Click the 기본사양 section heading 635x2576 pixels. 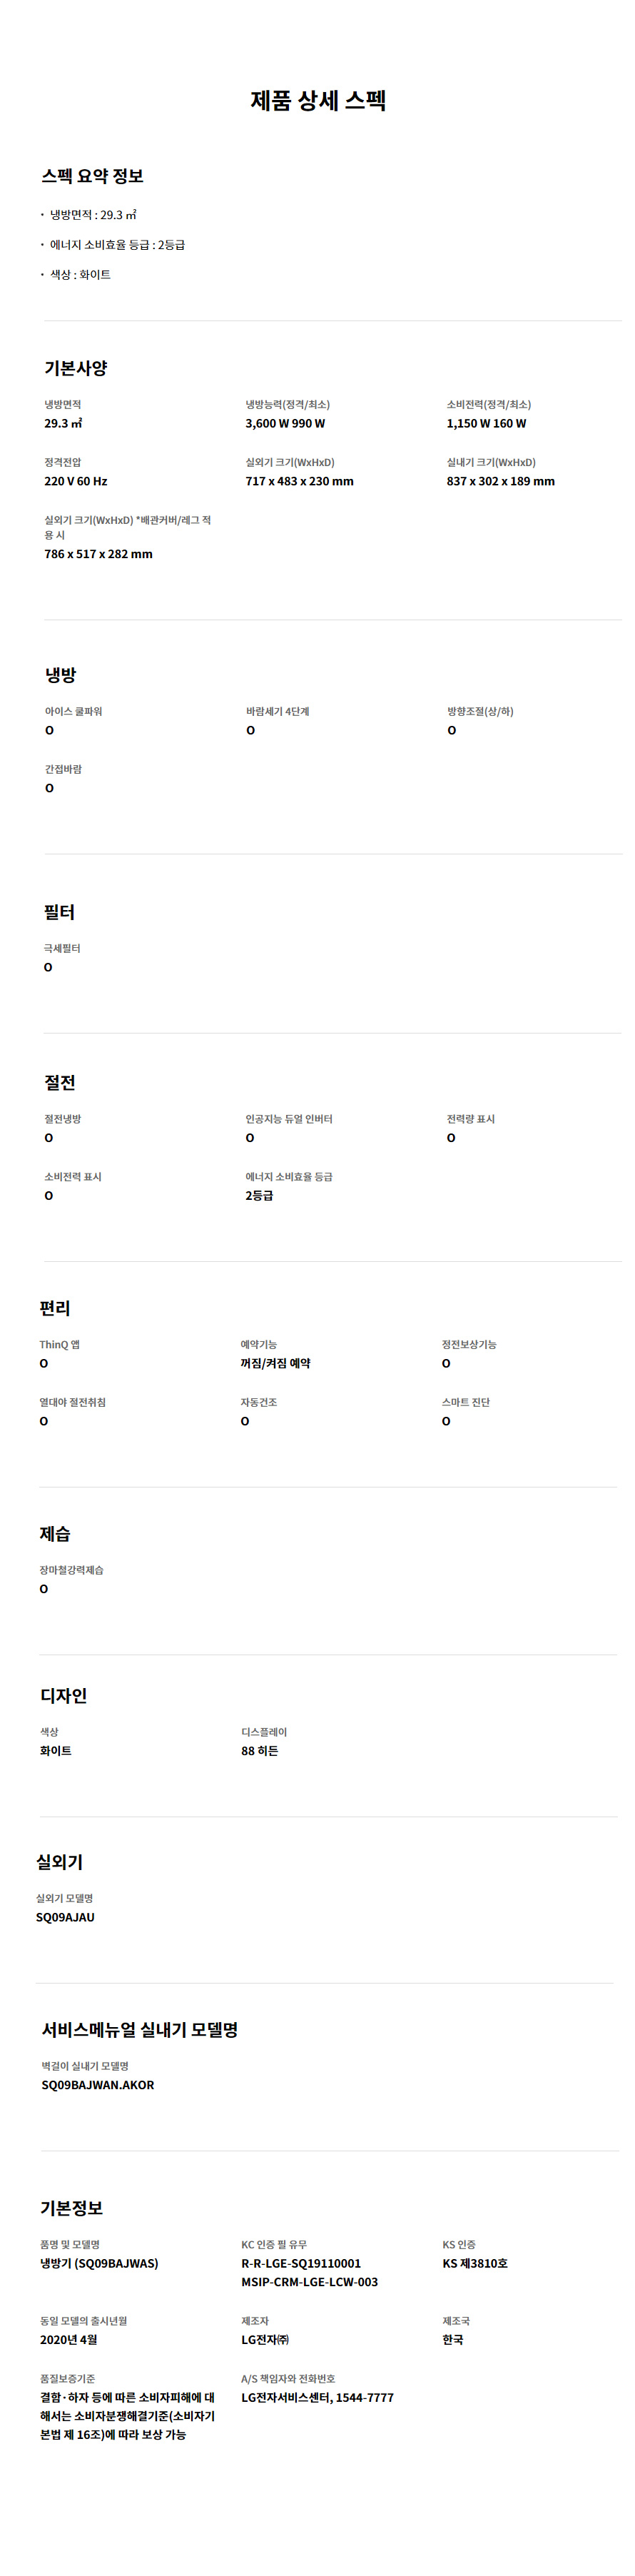pos(75,368)
